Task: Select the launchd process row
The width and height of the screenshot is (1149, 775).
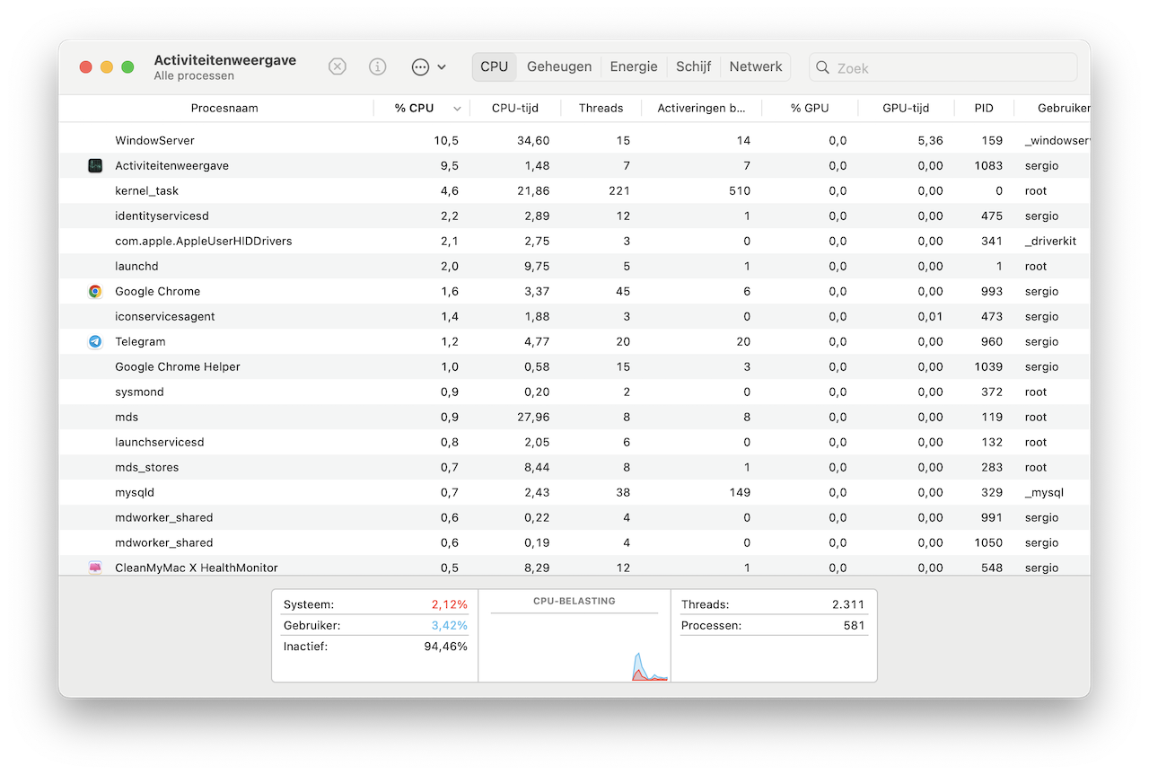Action: point(574,266)
